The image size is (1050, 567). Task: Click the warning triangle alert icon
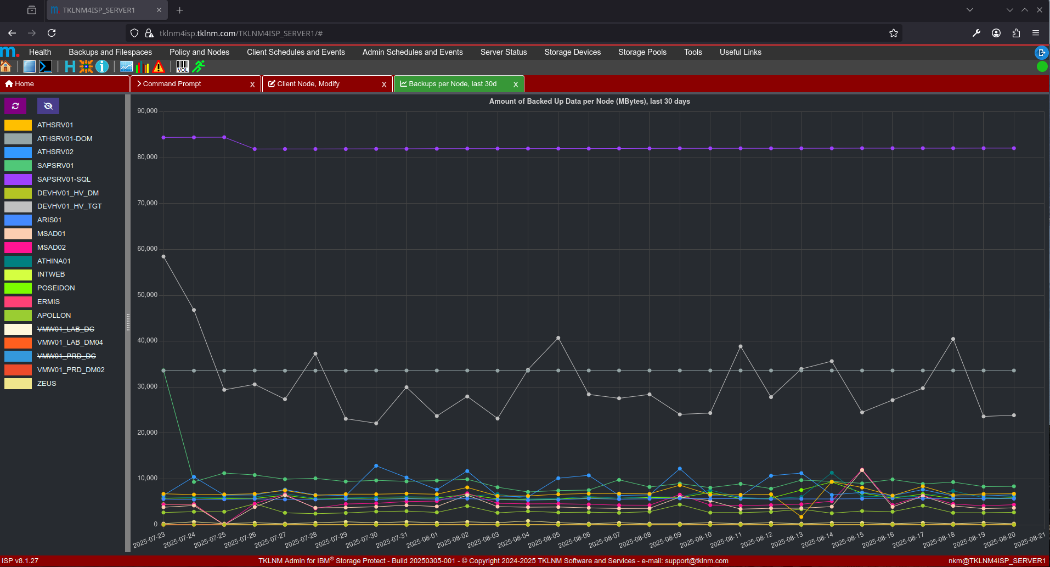pos(159,67)
